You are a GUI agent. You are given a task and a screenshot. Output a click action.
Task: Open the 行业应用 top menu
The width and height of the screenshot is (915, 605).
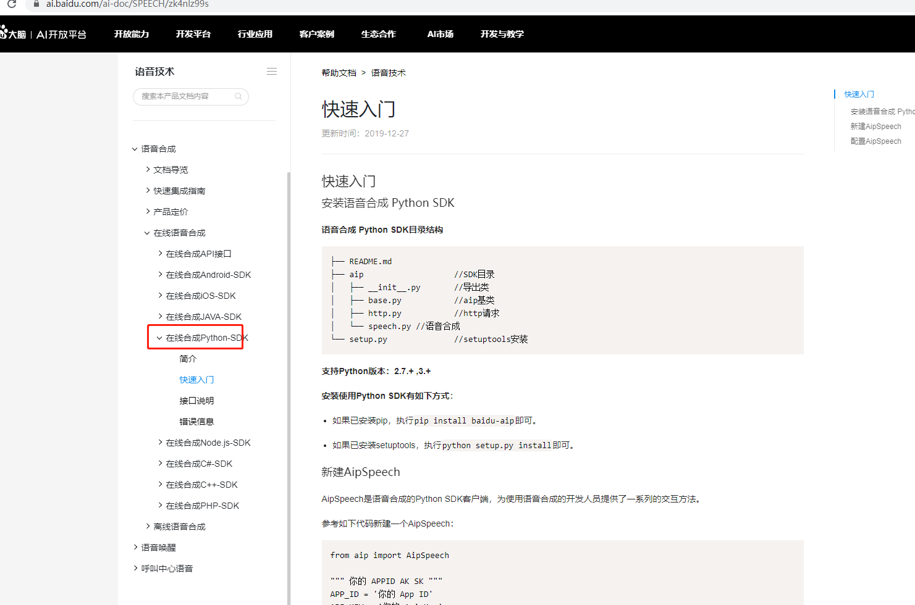255,34
